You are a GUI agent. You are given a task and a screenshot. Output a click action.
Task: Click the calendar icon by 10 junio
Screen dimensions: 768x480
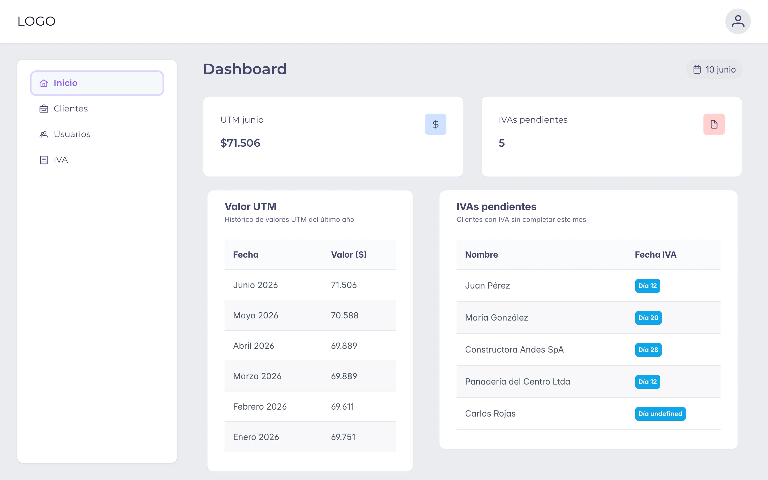(x=697, y=70)
